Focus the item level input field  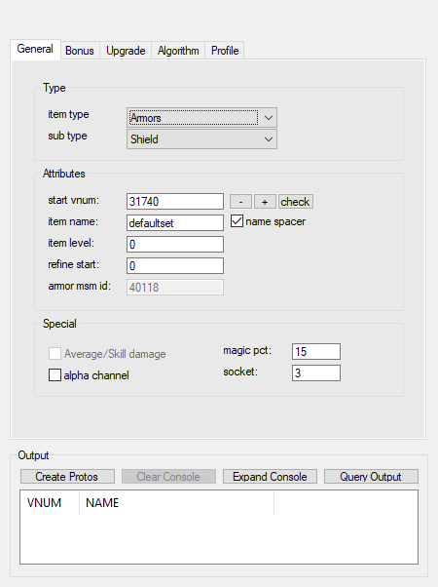pyautogui.click(x=175, y=244)
